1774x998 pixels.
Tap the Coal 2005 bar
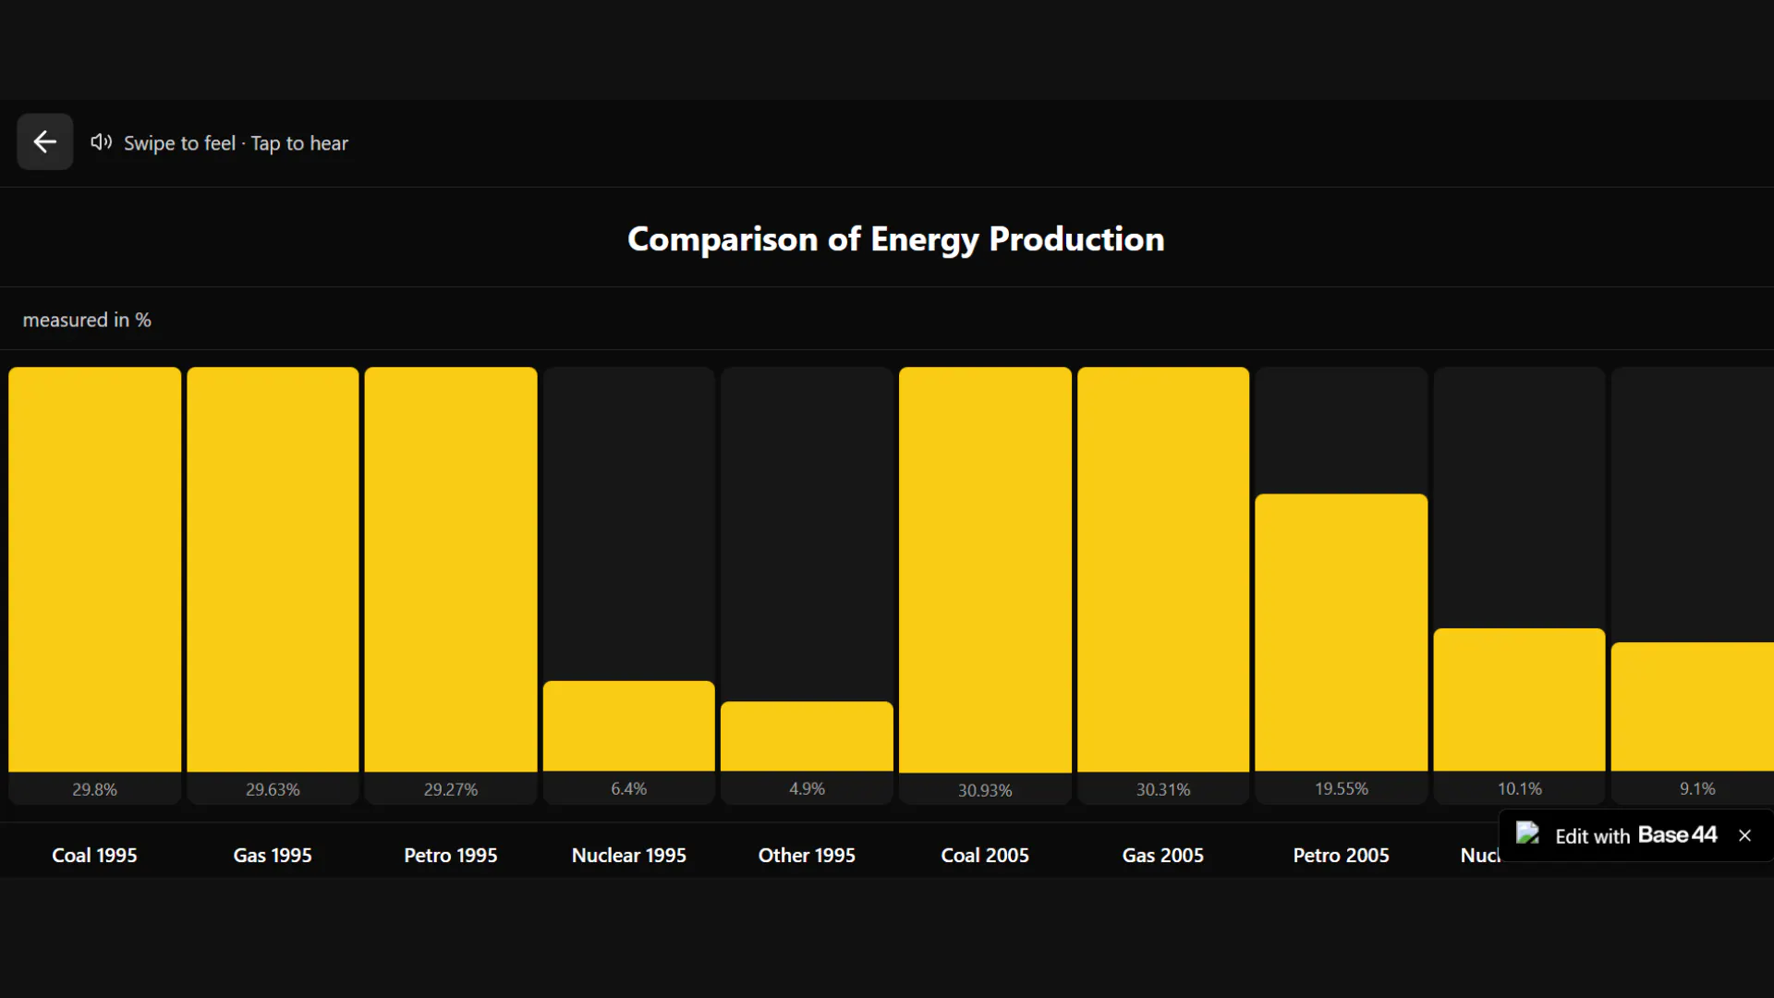(x=985, y=569)
